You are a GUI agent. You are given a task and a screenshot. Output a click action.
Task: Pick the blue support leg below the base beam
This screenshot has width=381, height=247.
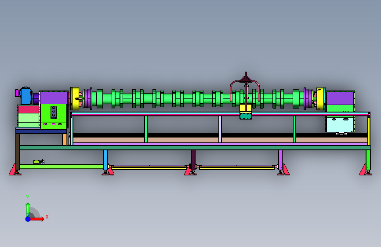point(105,160)
